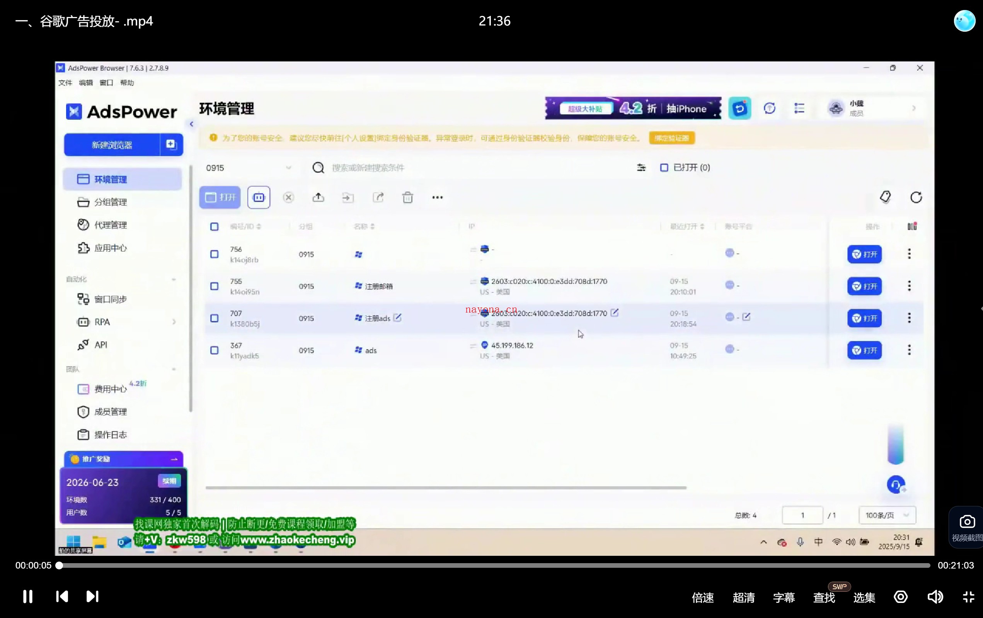The height and width of the screenshot is (618, 983).
Task: Click the horizontal table scrollbar
Action: coord(446,488)
